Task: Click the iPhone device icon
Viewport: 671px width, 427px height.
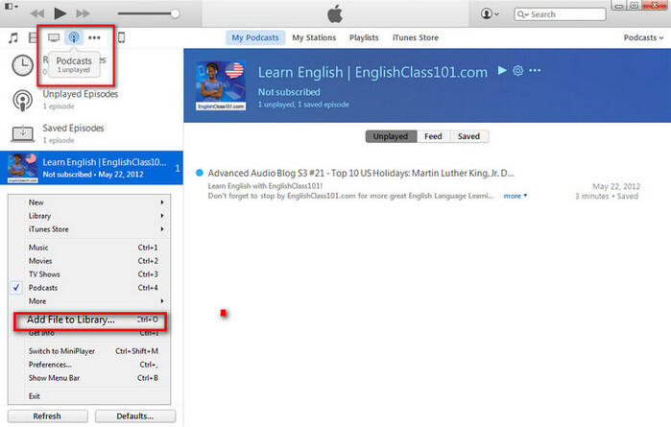Action: click(119, 38)
